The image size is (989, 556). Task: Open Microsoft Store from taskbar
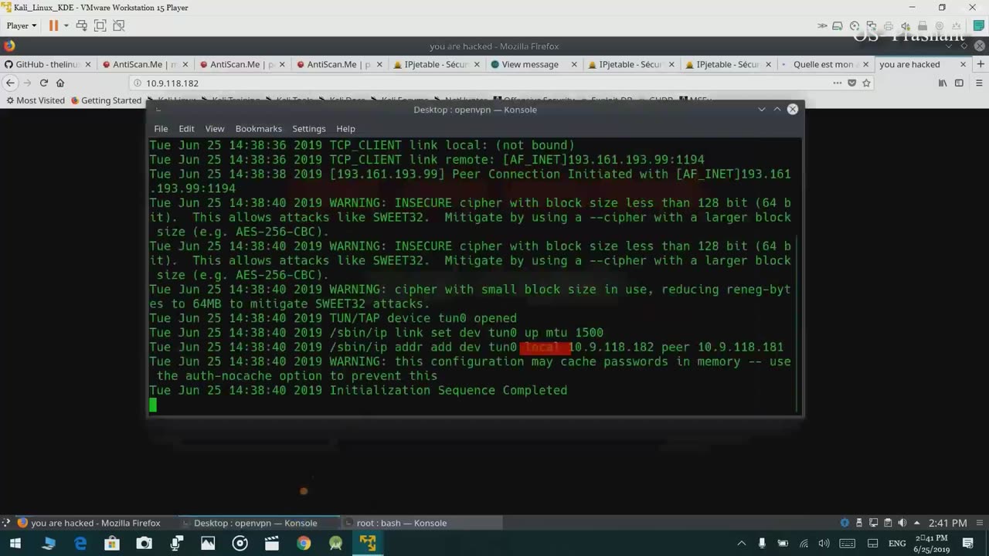(112, 544)
